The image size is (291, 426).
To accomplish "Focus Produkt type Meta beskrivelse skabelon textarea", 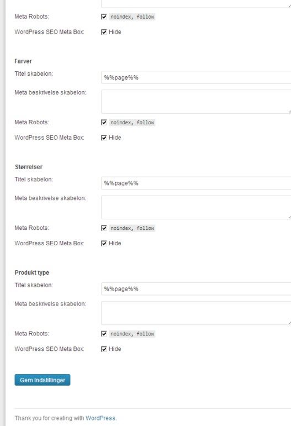I will click(x=196, y=313).
